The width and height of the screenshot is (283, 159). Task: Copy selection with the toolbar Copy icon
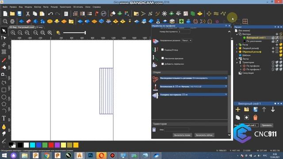click(x=35, y=14)
